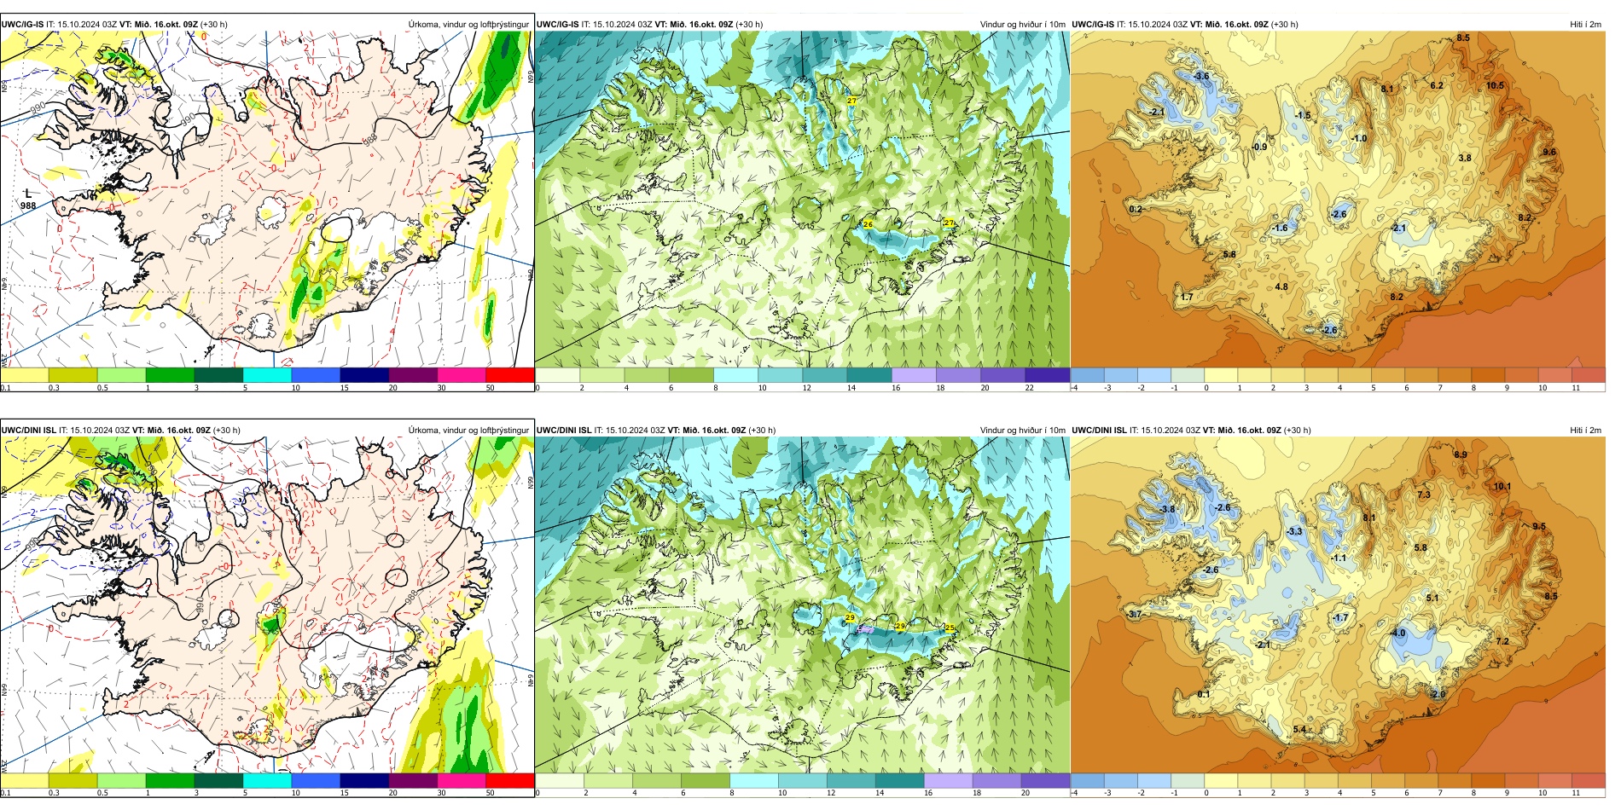Click the -1.5 temperature value on IG-IS map
Screen dimensions: 1621x810
coord(1303,115)
